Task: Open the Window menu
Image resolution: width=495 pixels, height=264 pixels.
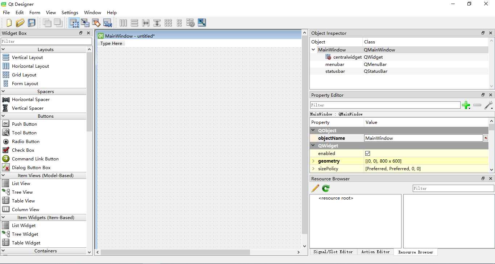Action: (x=93, y=12)
